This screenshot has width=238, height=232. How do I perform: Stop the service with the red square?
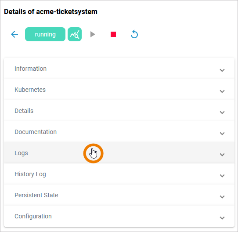(x=113, y=34)
